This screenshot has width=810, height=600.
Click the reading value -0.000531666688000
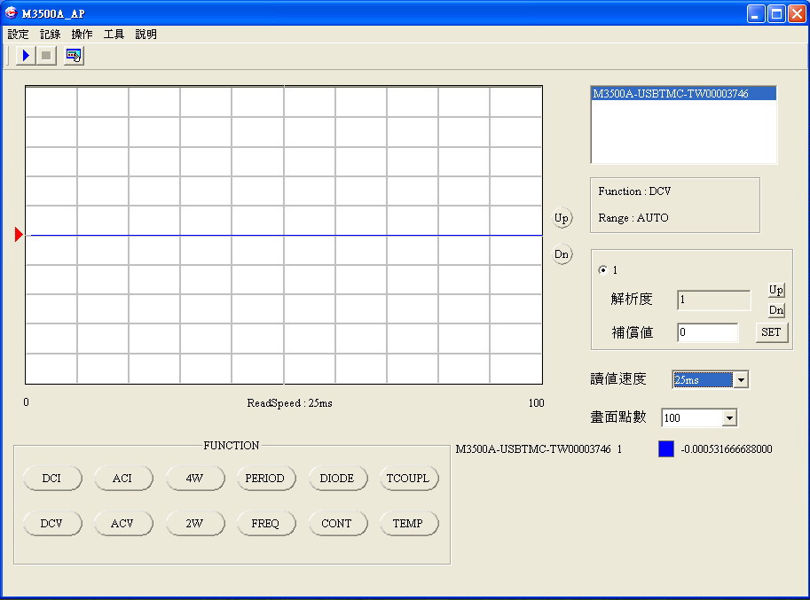click(x=727, y=448)
